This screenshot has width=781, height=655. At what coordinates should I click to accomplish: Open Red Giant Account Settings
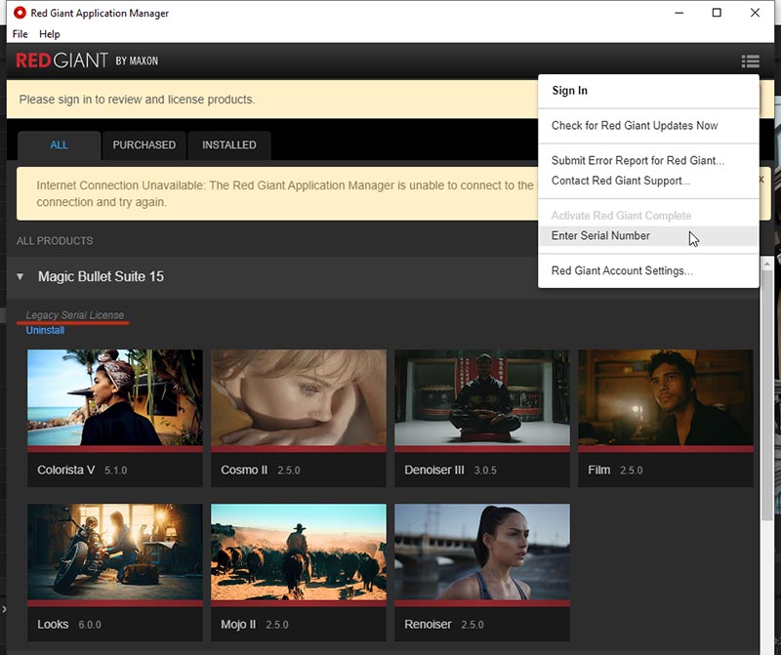click(622, 271)
